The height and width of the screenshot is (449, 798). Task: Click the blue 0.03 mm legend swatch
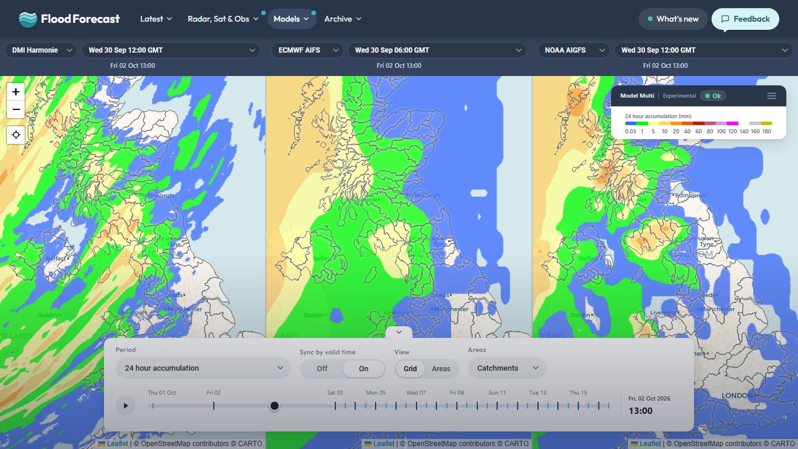[630, 123]
